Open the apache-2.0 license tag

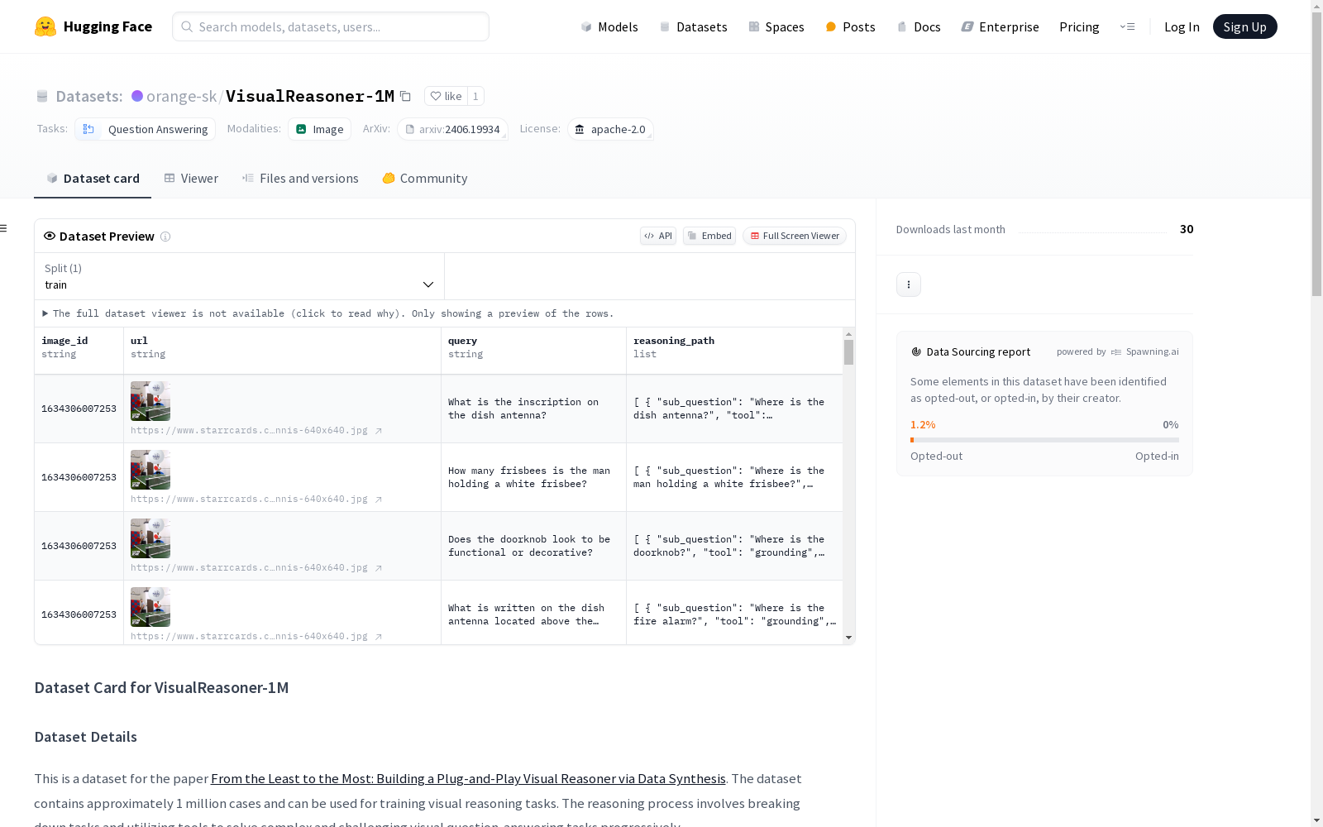pos(610,129)
